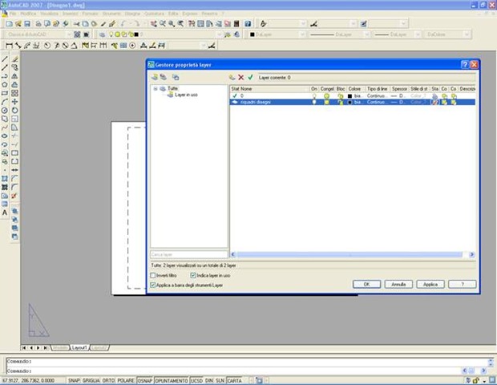The height and width of the screenshot is (385, 497).
Task: Open layer states manager icon in dialog
Action: pos(176,77)
